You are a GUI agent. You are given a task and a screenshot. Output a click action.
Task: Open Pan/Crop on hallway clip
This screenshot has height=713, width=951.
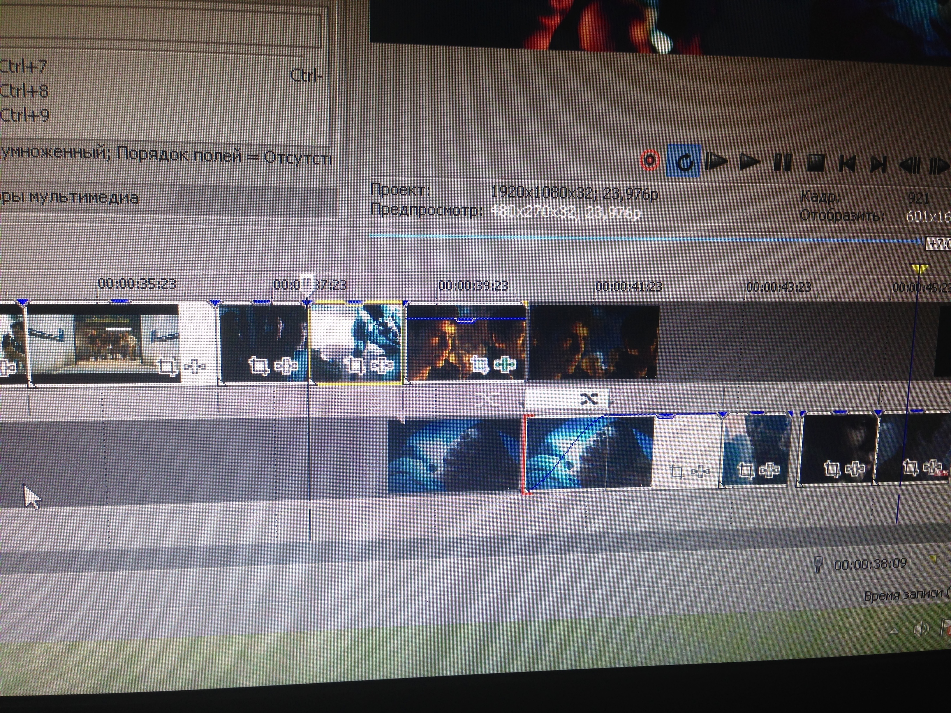point(166,367)
